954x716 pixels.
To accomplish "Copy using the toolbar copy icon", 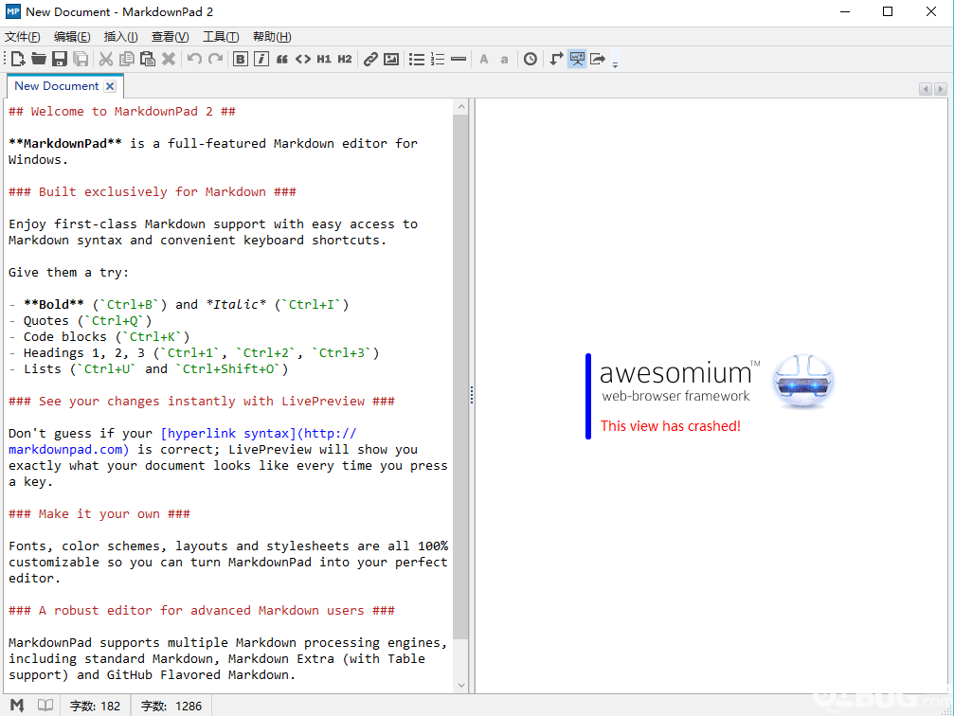I will 127,59.
